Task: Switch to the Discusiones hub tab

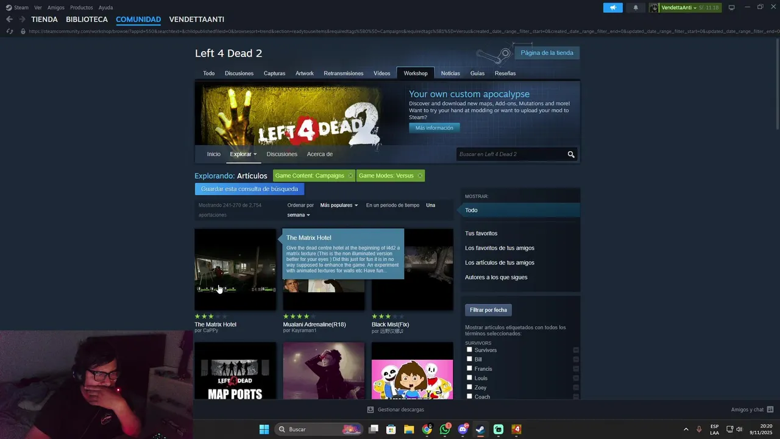Action: point(239,73)
